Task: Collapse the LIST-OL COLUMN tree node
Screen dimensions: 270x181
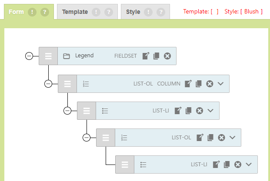Action: click(x=48, y=84)
